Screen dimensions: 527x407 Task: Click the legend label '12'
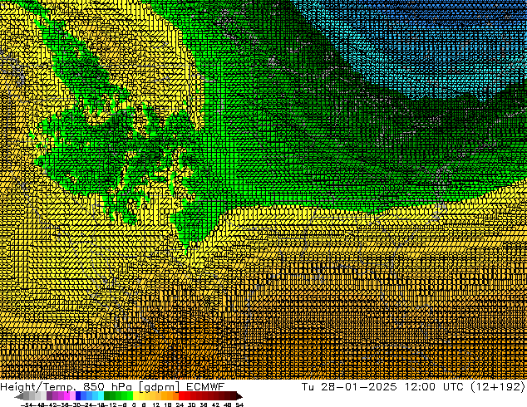(156, 405)
